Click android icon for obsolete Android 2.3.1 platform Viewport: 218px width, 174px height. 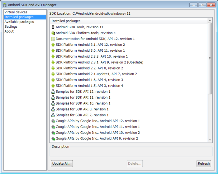point(53,62)
